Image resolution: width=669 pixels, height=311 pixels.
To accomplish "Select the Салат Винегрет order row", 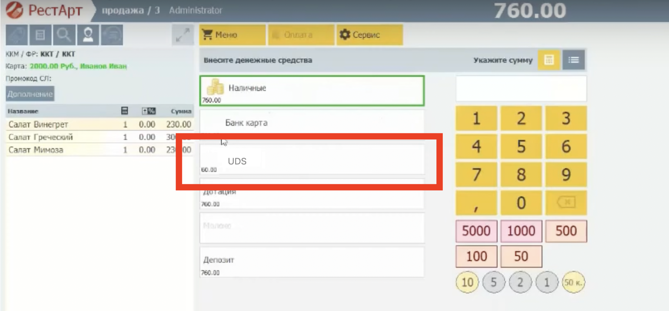I will [x=99, y=124].
